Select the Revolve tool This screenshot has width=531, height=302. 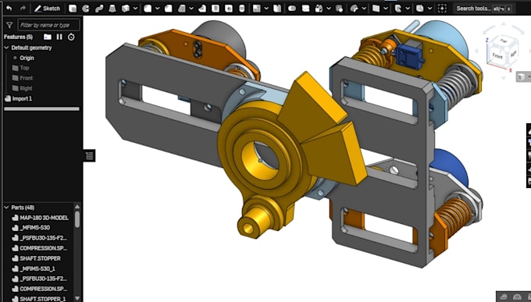86,9
